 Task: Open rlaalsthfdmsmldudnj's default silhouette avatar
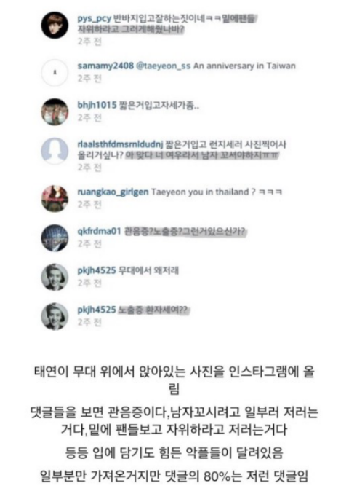[55, 151]
